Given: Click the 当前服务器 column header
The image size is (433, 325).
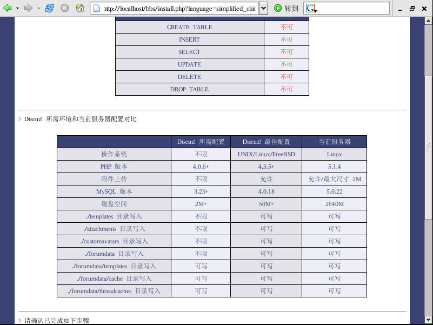Looking at the screenshot, I should 335,142.
